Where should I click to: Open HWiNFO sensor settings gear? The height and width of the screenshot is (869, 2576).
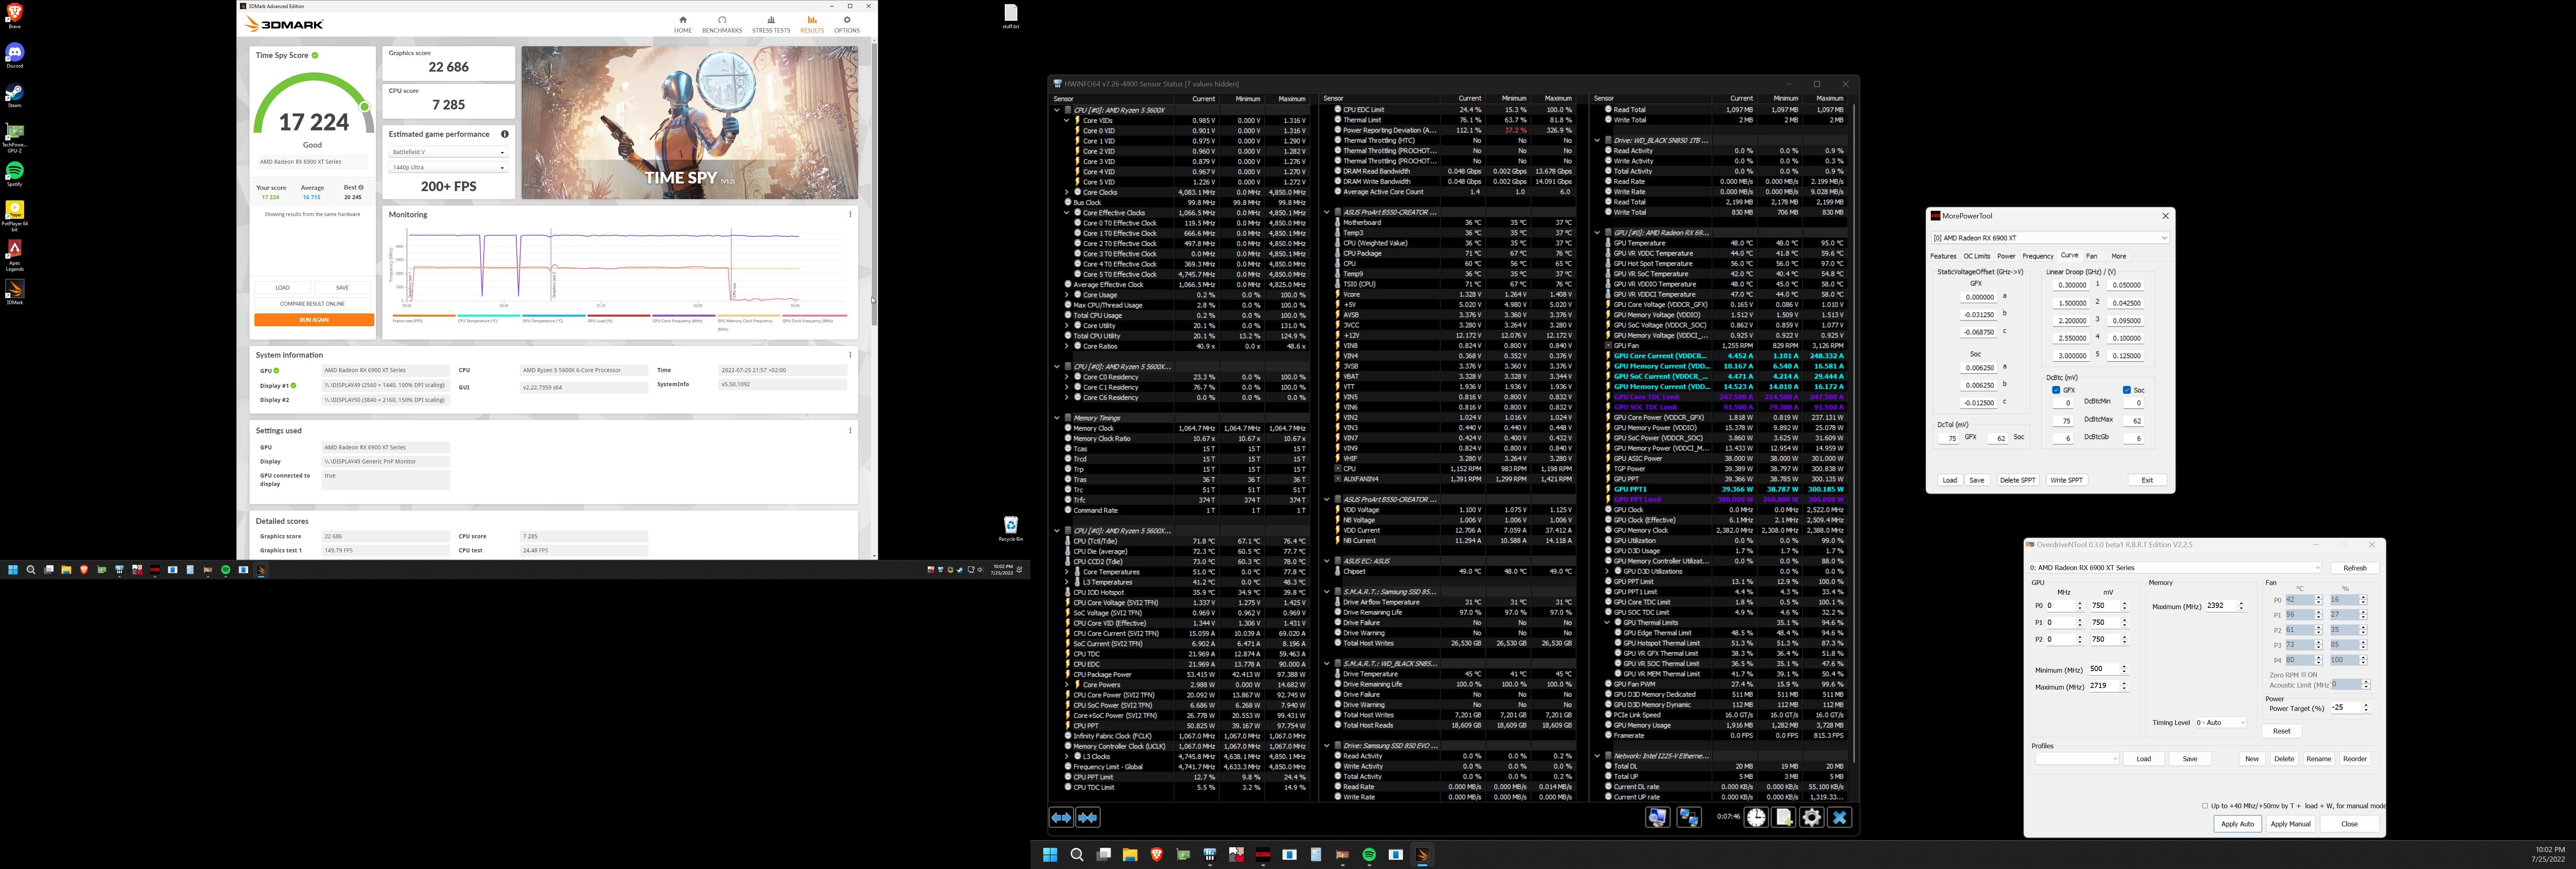click(x=1812, y=817)
